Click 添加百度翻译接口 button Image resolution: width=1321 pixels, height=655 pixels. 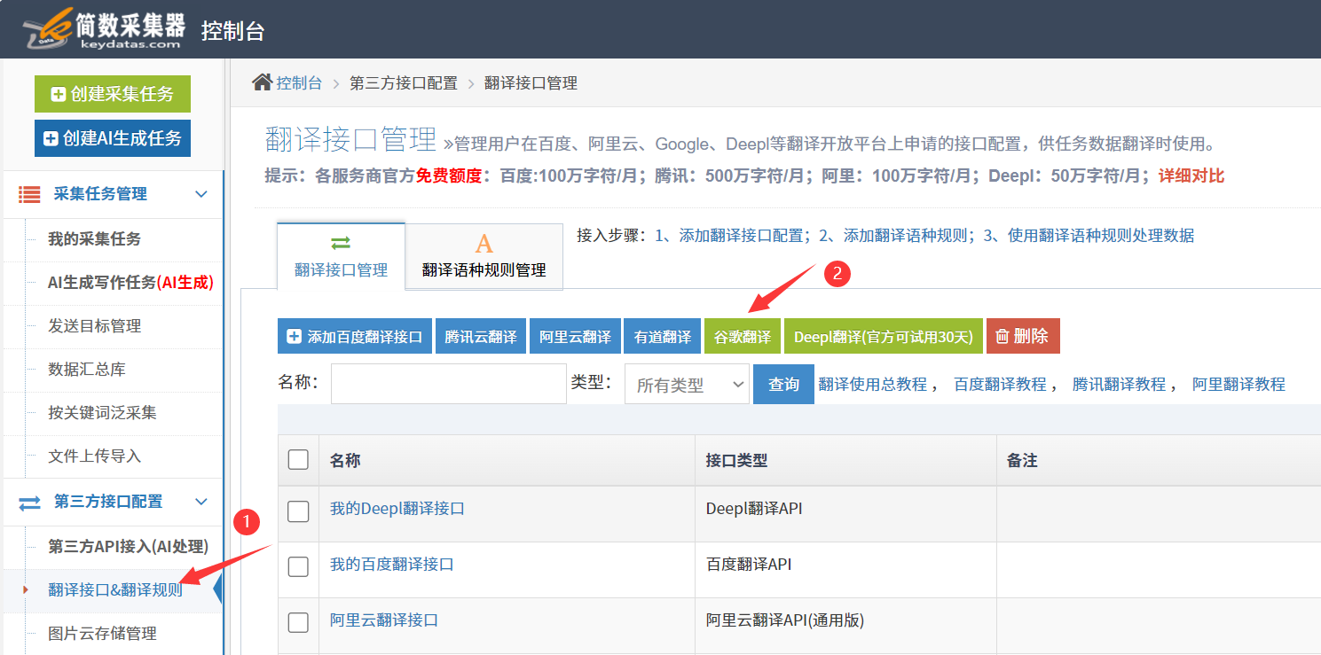tap(355, 337)
